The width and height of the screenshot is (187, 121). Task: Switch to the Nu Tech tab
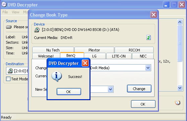point(53,50)
